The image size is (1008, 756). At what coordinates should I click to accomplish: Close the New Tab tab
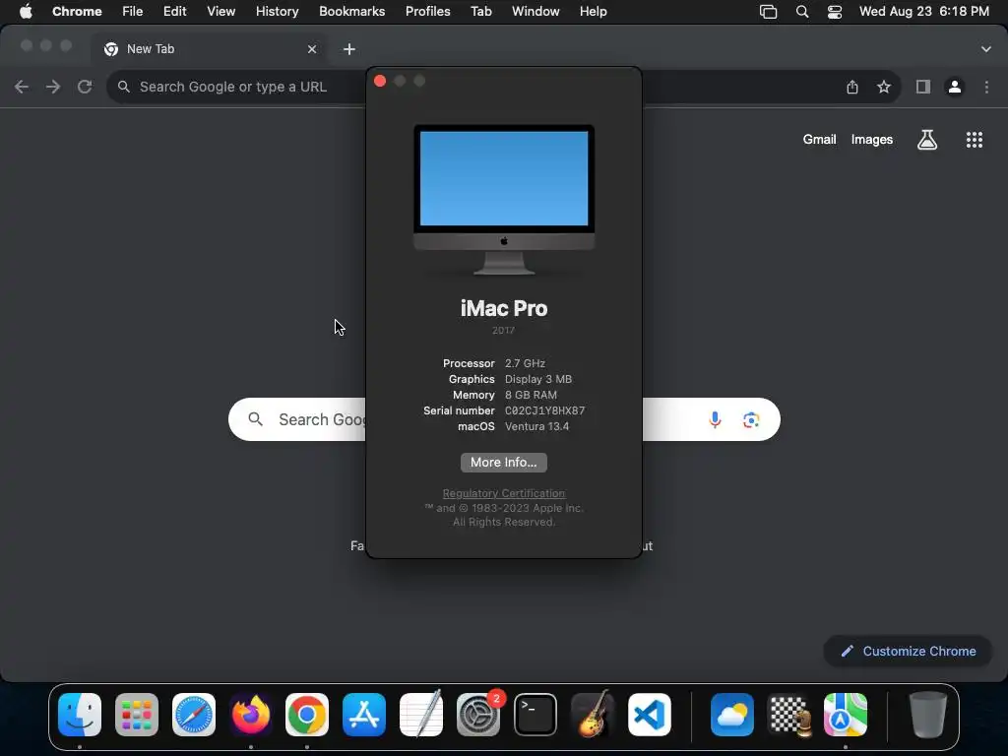[312, 49]
